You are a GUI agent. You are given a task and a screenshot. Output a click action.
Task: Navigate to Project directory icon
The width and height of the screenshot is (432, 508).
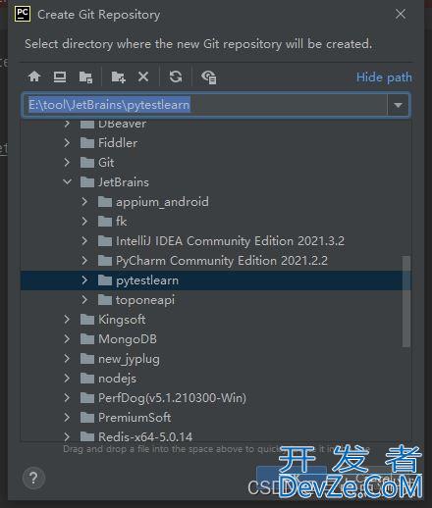(x=85, y=77)
